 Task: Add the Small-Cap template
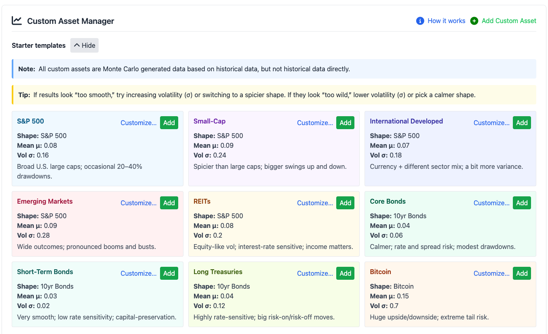pyautogui.click(x=345, y=123)
